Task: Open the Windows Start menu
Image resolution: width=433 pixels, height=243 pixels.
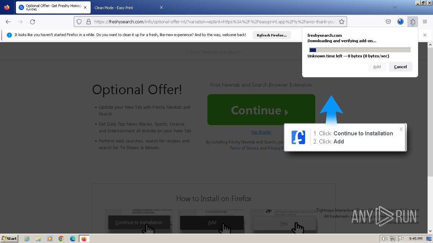Action: click(9, 238)
